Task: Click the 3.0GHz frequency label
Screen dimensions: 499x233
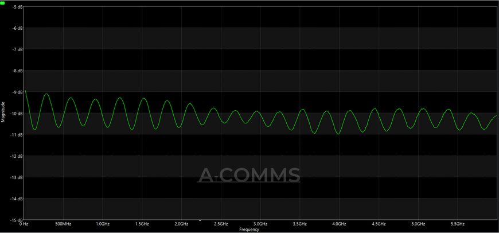Action: click(x=260, y=224)
